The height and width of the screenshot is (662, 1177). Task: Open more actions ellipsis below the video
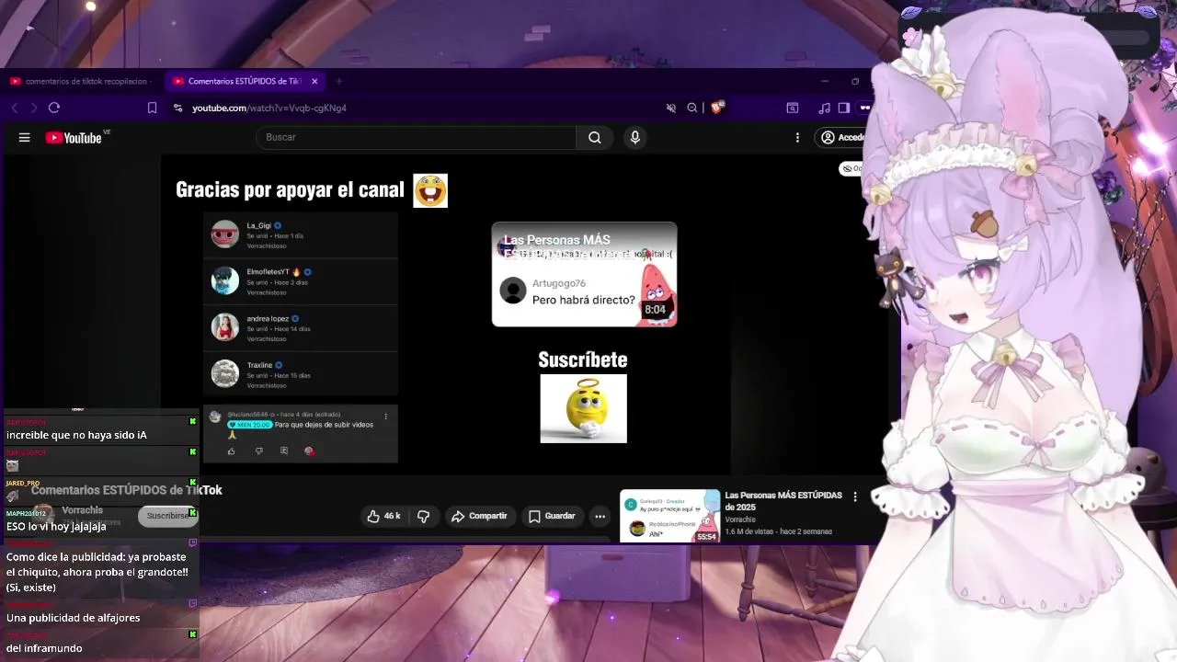point(600,516)
